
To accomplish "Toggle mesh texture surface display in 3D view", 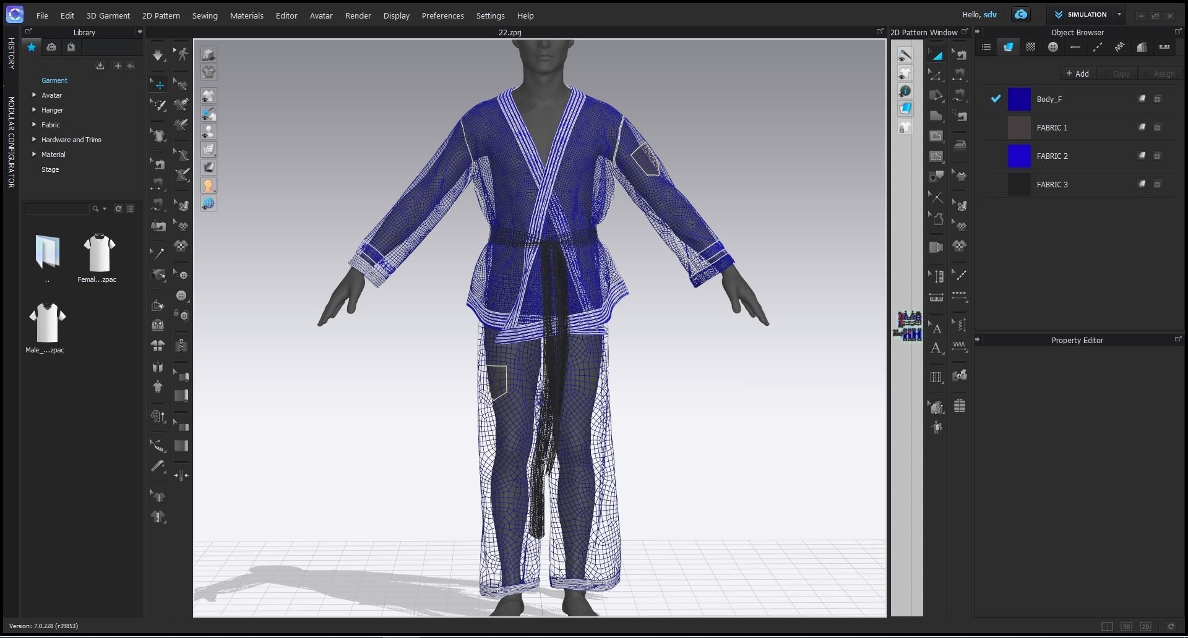I will 209,149.
